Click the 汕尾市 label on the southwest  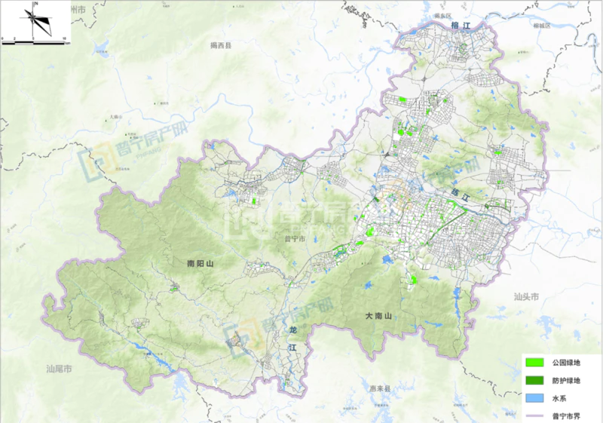pos(59,369)
